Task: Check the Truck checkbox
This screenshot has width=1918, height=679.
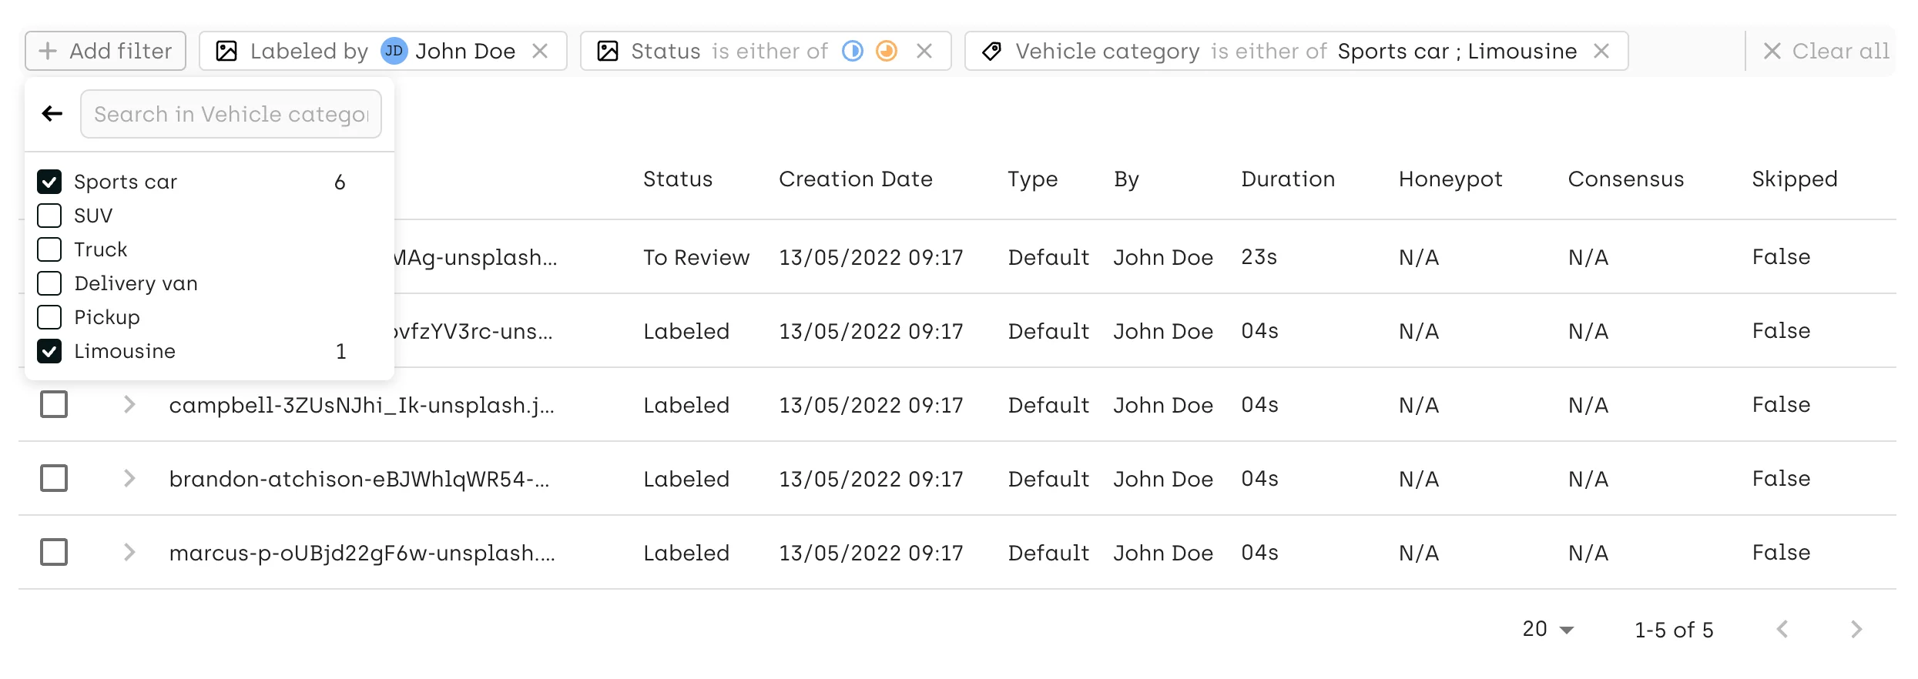Action: tap(49, 249)
